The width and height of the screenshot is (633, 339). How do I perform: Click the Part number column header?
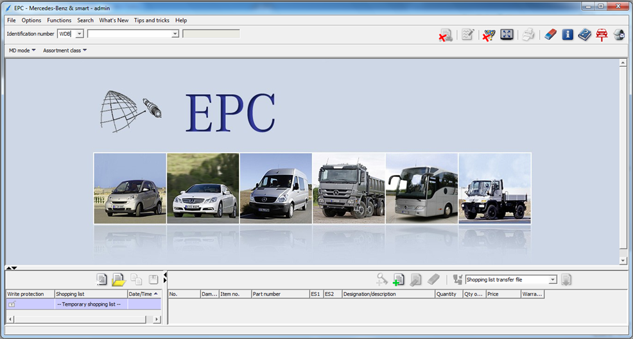(x=280, y=294)
